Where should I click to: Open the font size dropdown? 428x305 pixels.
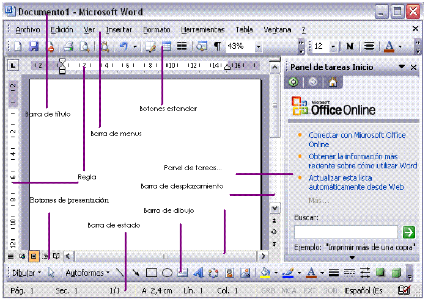(333, 47)
